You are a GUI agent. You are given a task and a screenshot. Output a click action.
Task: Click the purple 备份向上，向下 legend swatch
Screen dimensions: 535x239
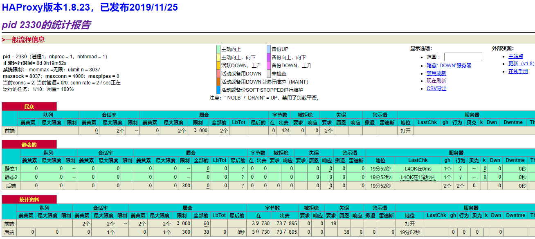[269, 57]
